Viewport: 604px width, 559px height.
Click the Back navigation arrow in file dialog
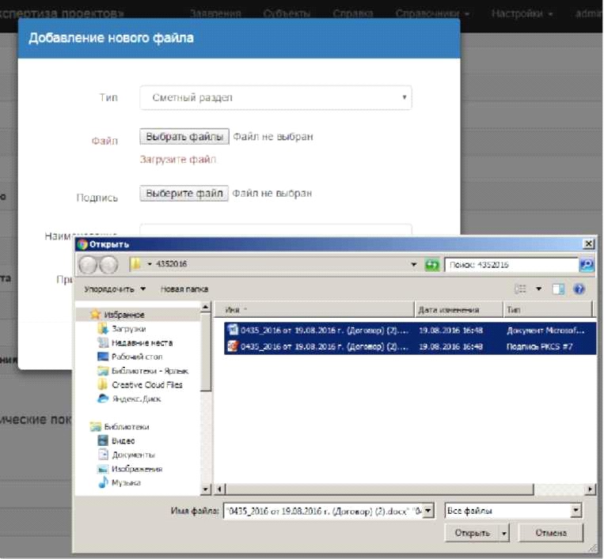pos(87,265)
